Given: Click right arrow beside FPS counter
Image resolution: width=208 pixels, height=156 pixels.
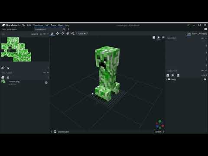Looking at the screenshot, I should click(164, 132).
